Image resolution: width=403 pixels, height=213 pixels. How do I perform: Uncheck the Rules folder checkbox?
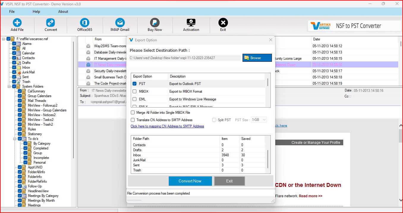click(x=20, y=129)
